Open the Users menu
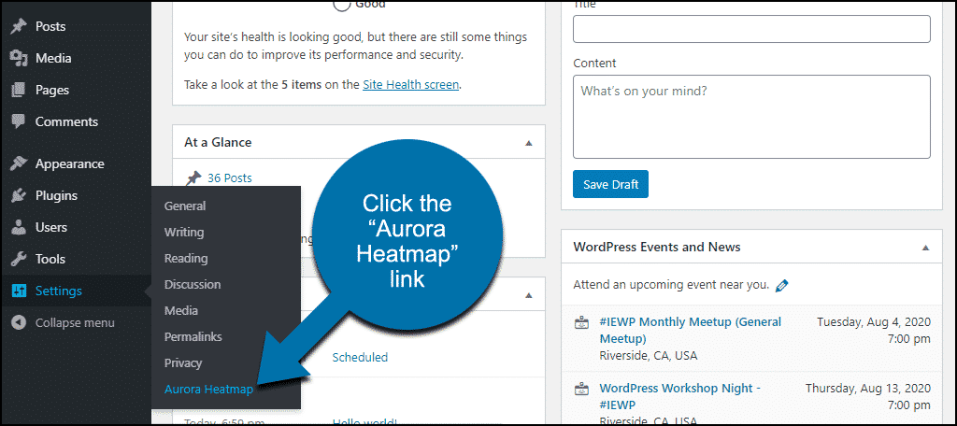The width and height of the screenshot is (957, 426). pos(51,227)
